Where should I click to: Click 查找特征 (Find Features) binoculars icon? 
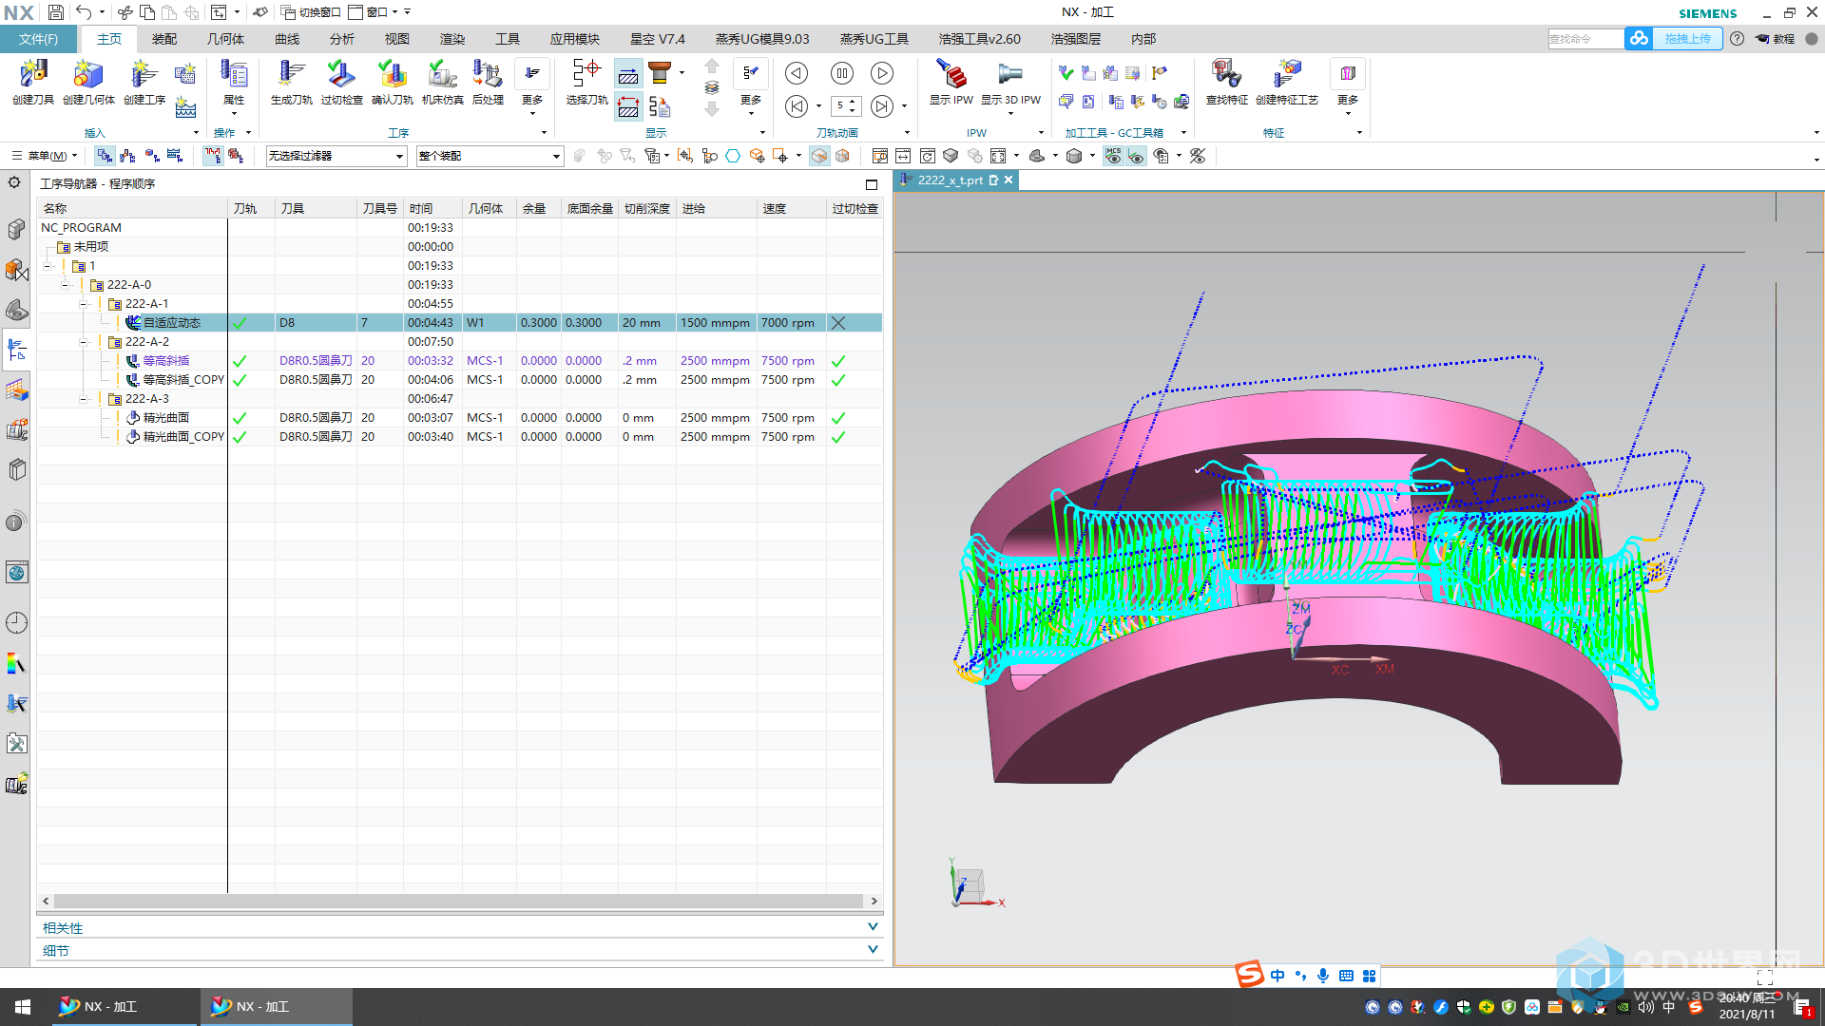click(x=1226, y=82)
